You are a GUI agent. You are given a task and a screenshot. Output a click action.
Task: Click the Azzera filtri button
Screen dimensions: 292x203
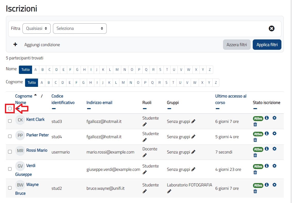pos(236,45)
